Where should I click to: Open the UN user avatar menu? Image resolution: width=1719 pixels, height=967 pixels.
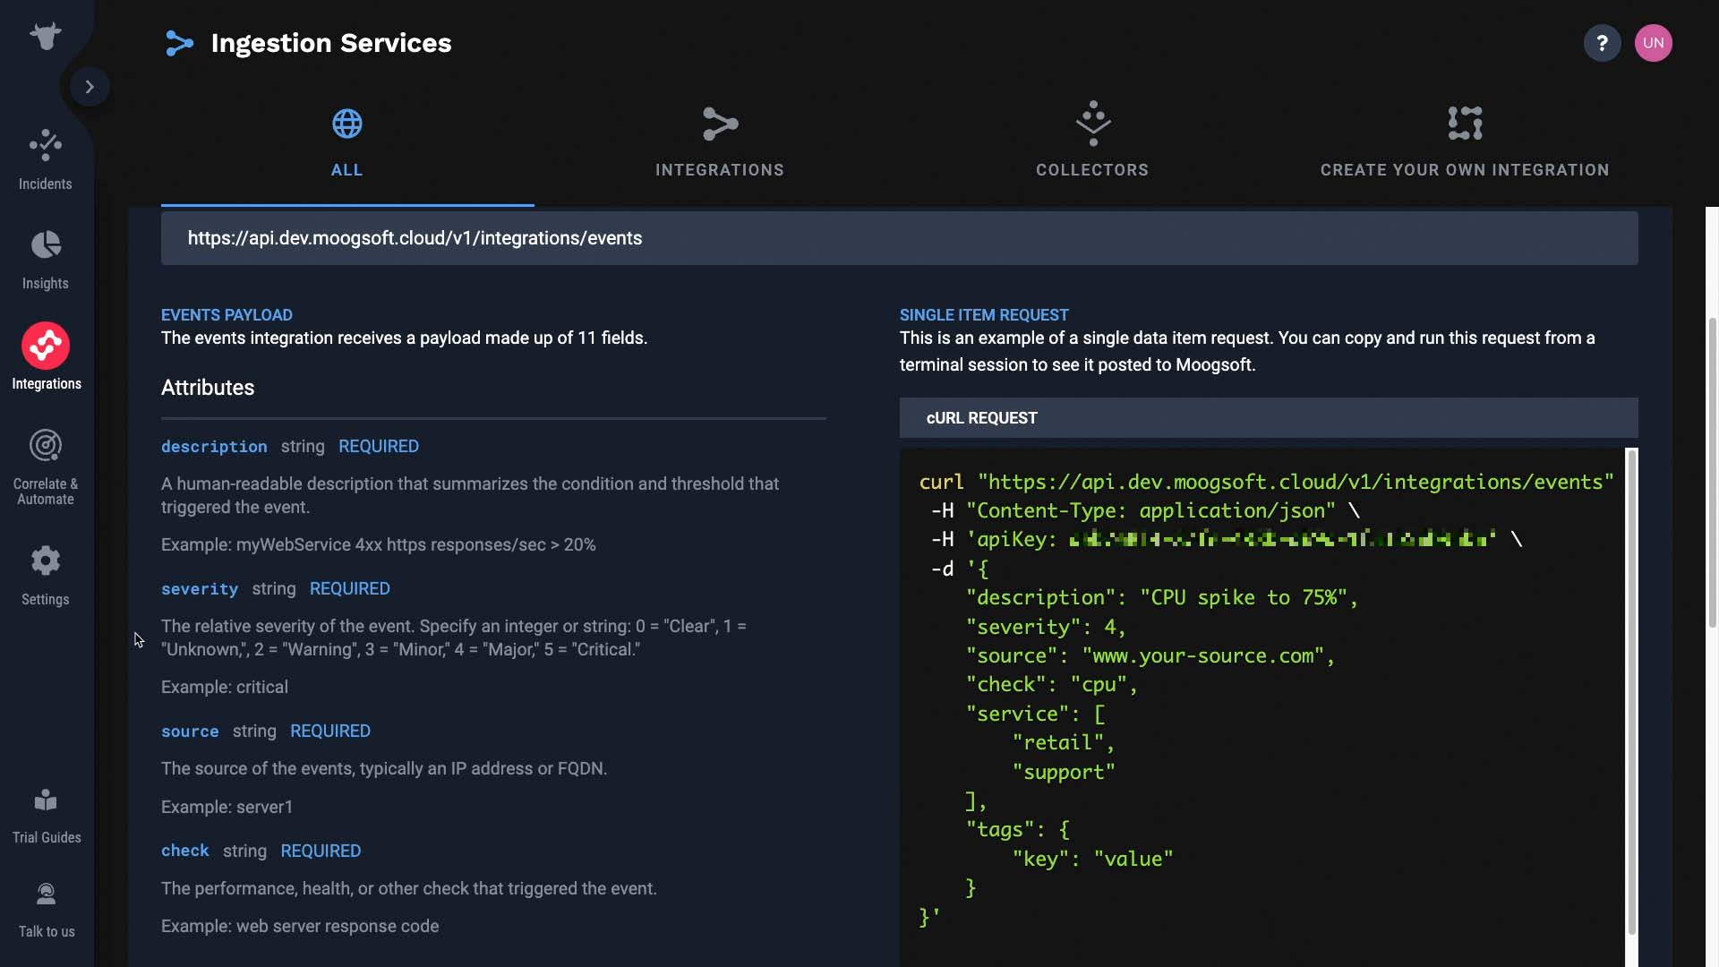click(x=1653, y=43)
